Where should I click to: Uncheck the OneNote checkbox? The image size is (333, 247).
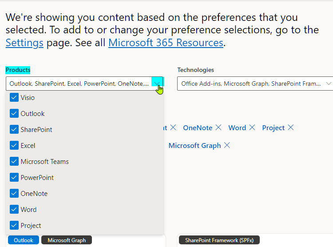[x=14, y=193]
